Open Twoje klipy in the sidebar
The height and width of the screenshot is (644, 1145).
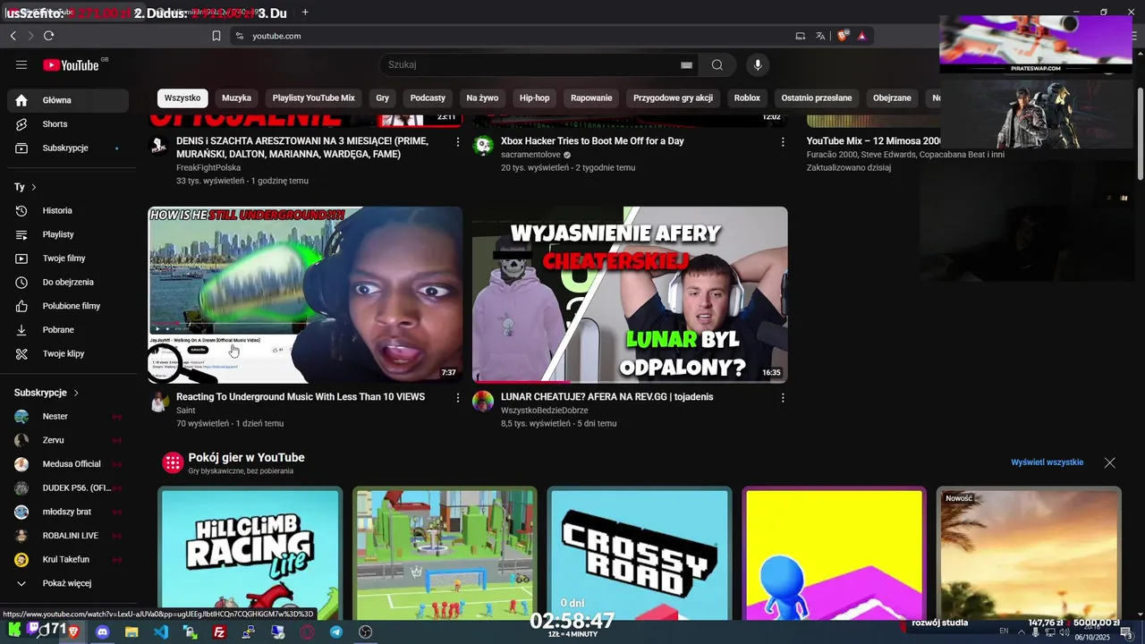[x=68, y=354]
